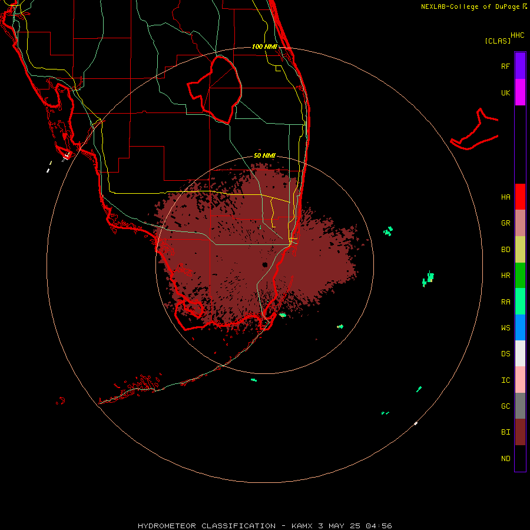Viewport: 530px width, 530px height.
Task: Click the "HHC" product label
Action: pyautogui.click(x=517, y=35)
